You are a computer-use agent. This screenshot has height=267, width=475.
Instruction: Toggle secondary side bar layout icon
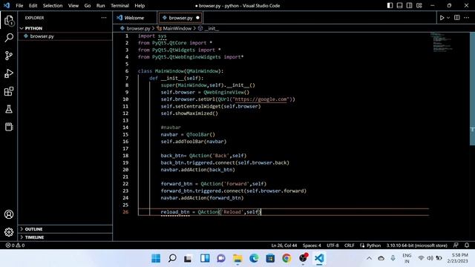click(x=409, y=5)
